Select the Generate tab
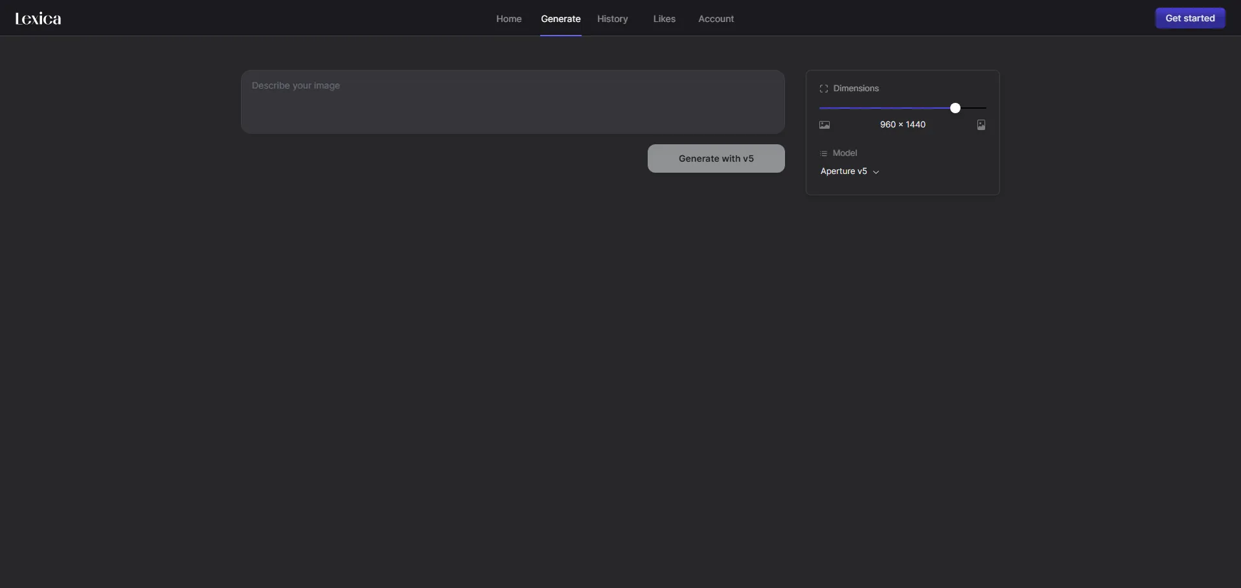Viewport: 1241px width, 588px height. (560, 19)
